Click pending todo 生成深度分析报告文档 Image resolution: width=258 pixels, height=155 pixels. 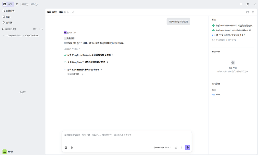click(224, 40)
